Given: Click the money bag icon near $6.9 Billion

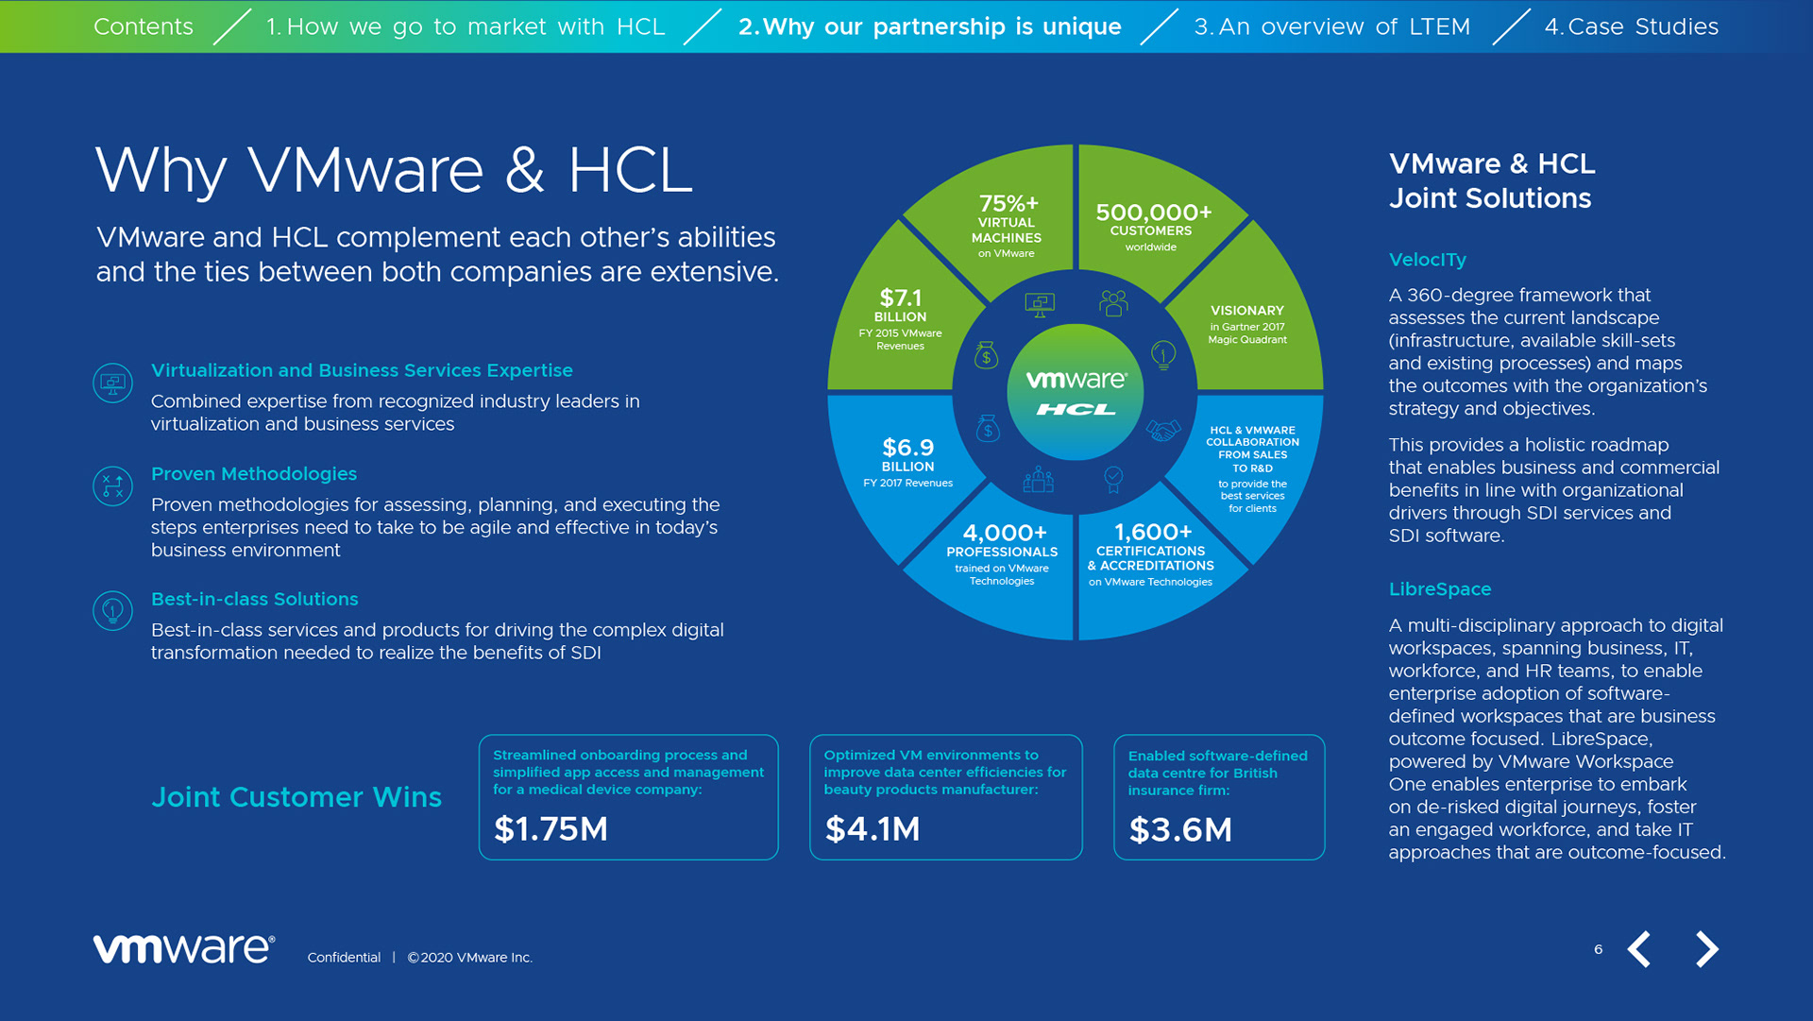Looking at the screenshot, I should pos(988,429).
